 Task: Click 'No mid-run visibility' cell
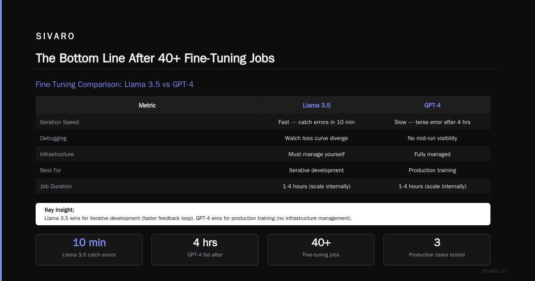[x=432, y=138]
